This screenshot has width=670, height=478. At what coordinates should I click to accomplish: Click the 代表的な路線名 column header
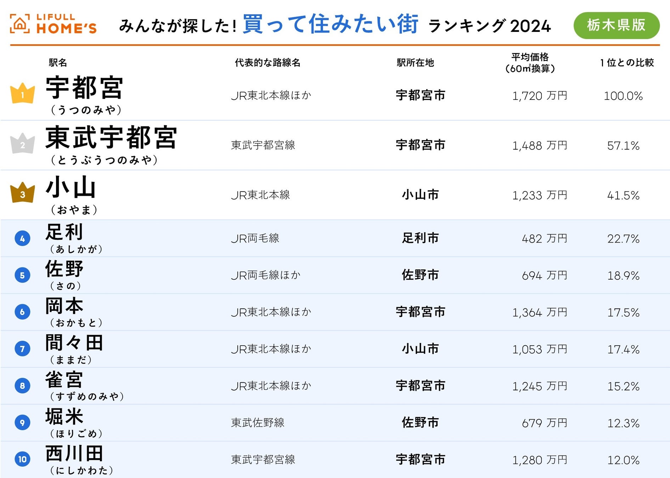pos(268,63)
